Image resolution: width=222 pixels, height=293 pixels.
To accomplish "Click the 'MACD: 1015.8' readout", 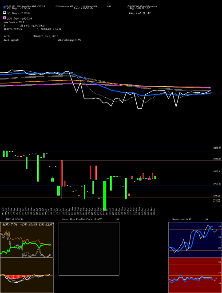I will (x=13, y=29).
